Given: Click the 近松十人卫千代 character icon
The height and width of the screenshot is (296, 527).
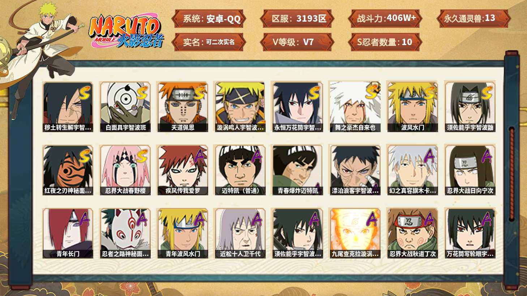Looking at the screenshot, I should 240,233.
